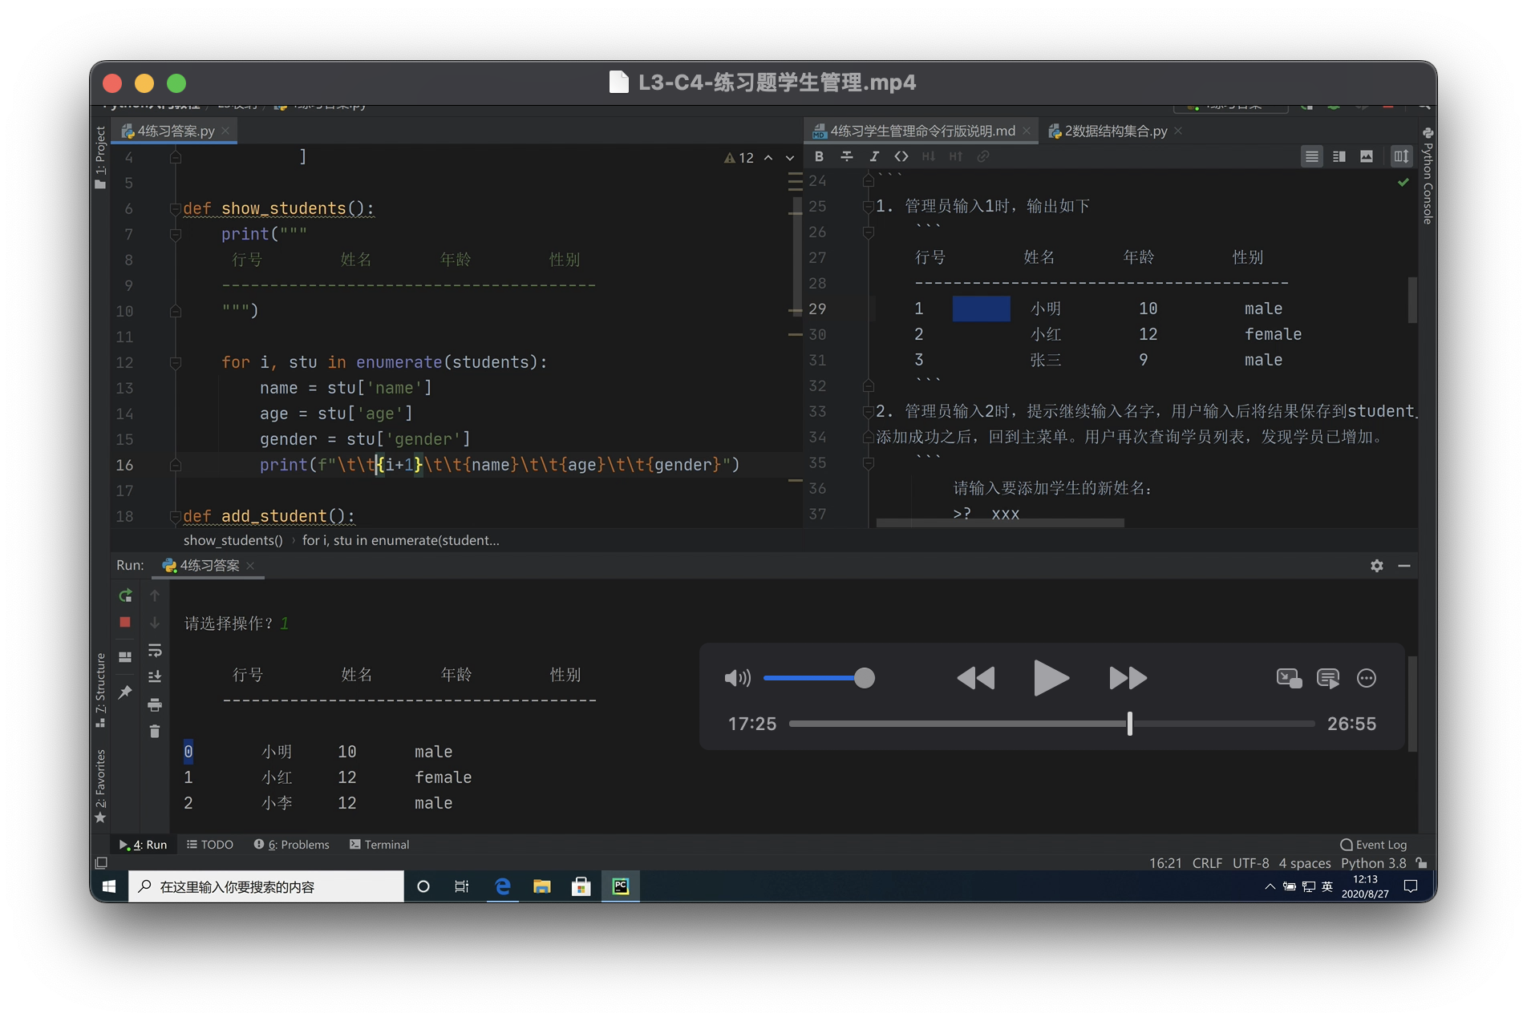Restore layout in Run panel
The height and width of the screenshot is (1021, 1527).
pos(125,657)
